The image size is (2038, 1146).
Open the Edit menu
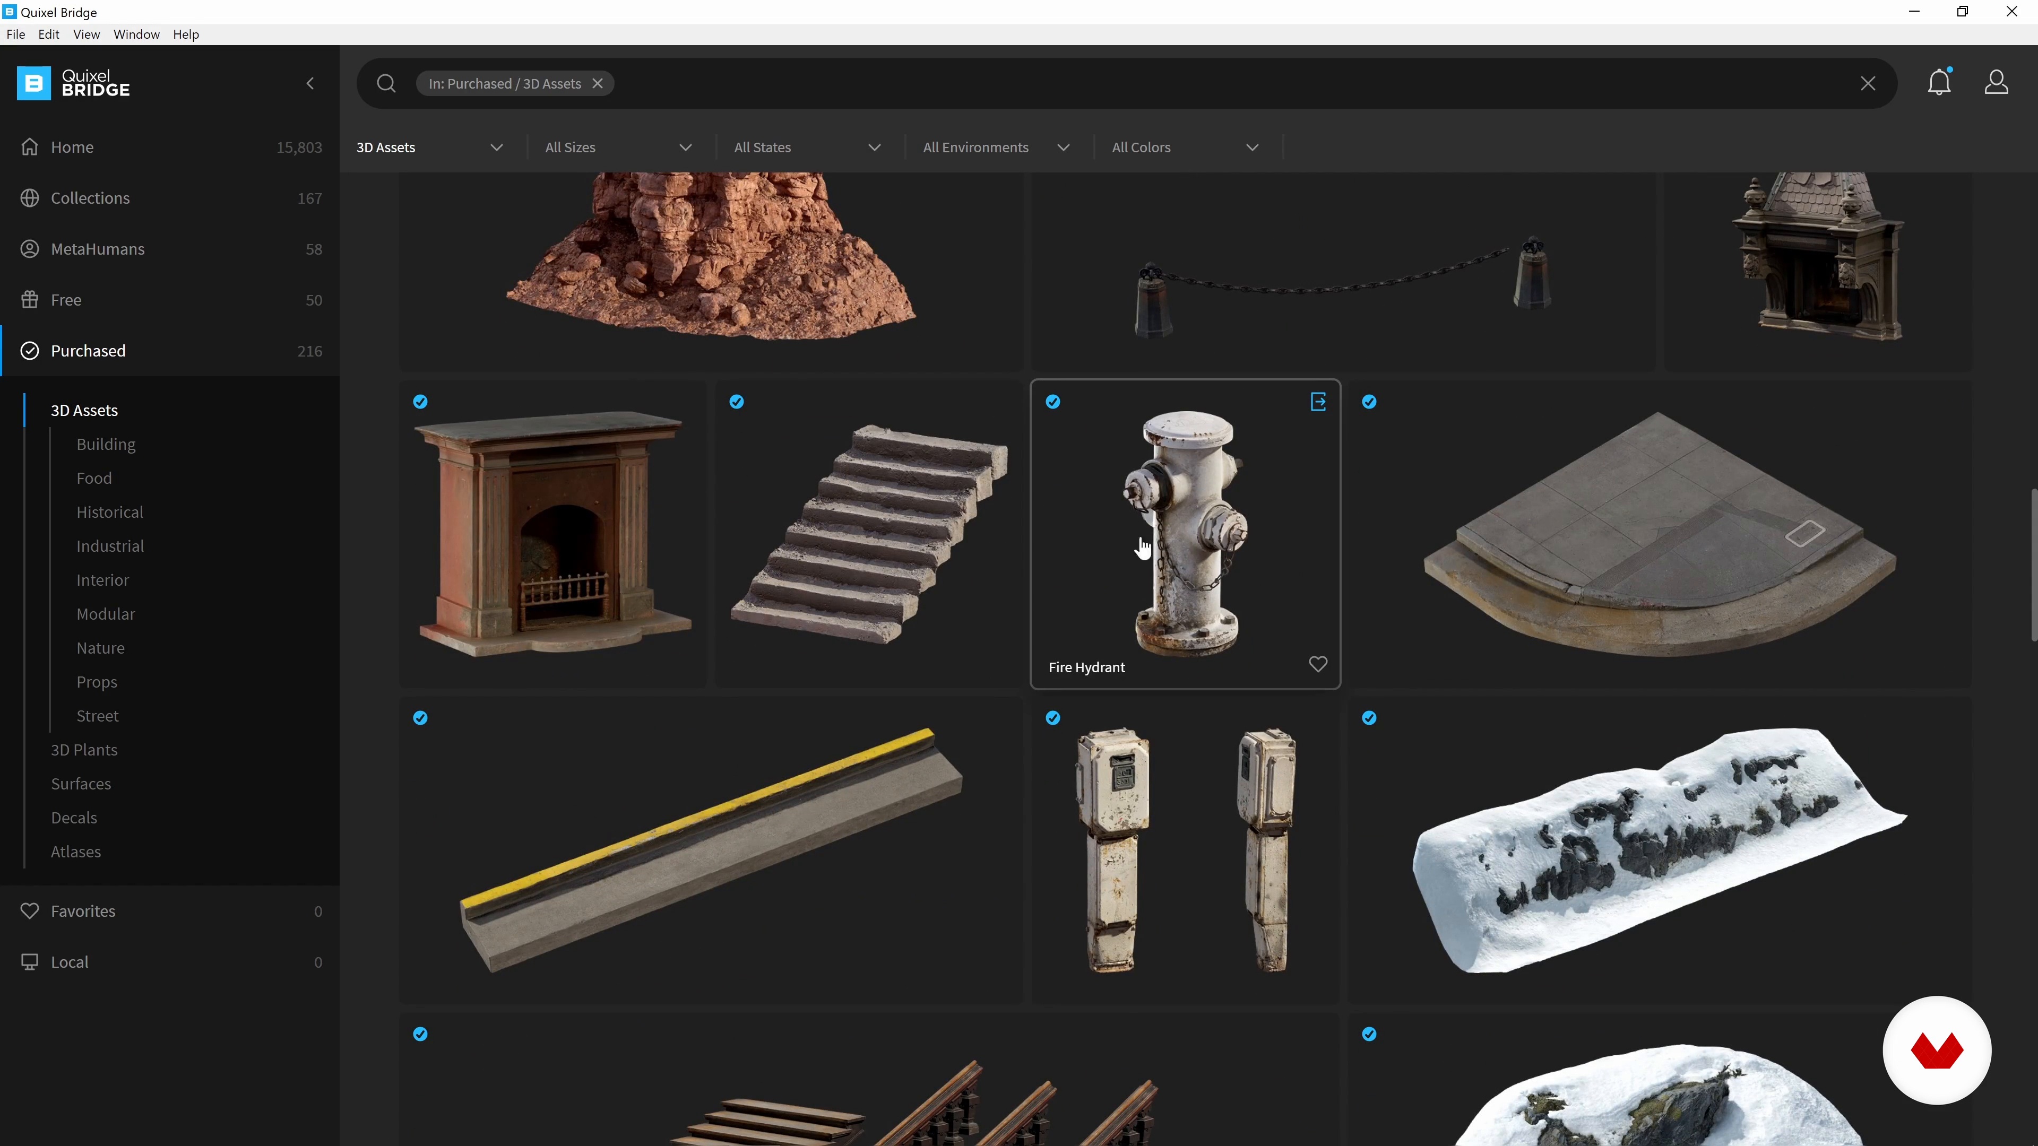click(x=49, y=34)
